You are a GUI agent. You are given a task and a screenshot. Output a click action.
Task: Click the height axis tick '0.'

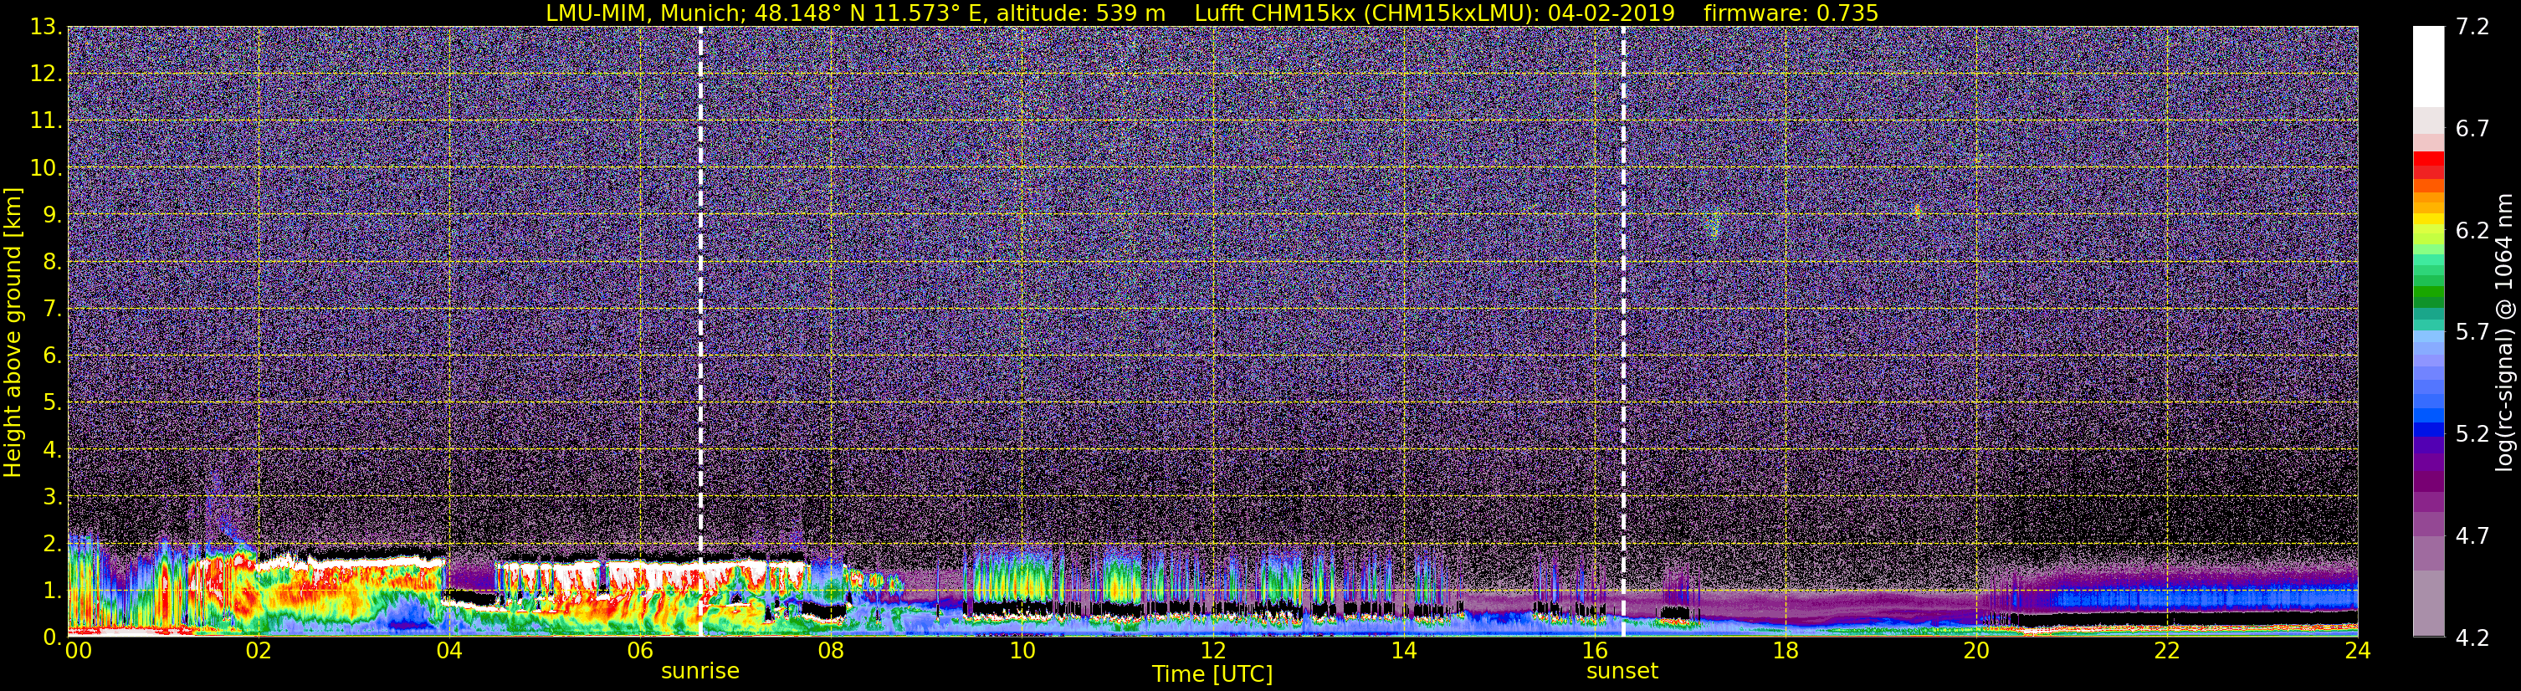pyautogui.click(x=52, y=637)
